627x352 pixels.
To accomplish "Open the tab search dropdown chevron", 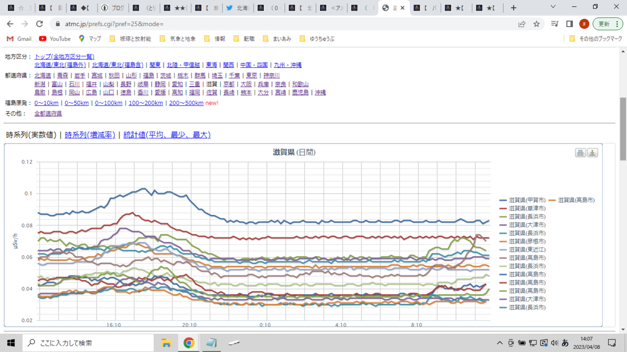I will 554,7.
